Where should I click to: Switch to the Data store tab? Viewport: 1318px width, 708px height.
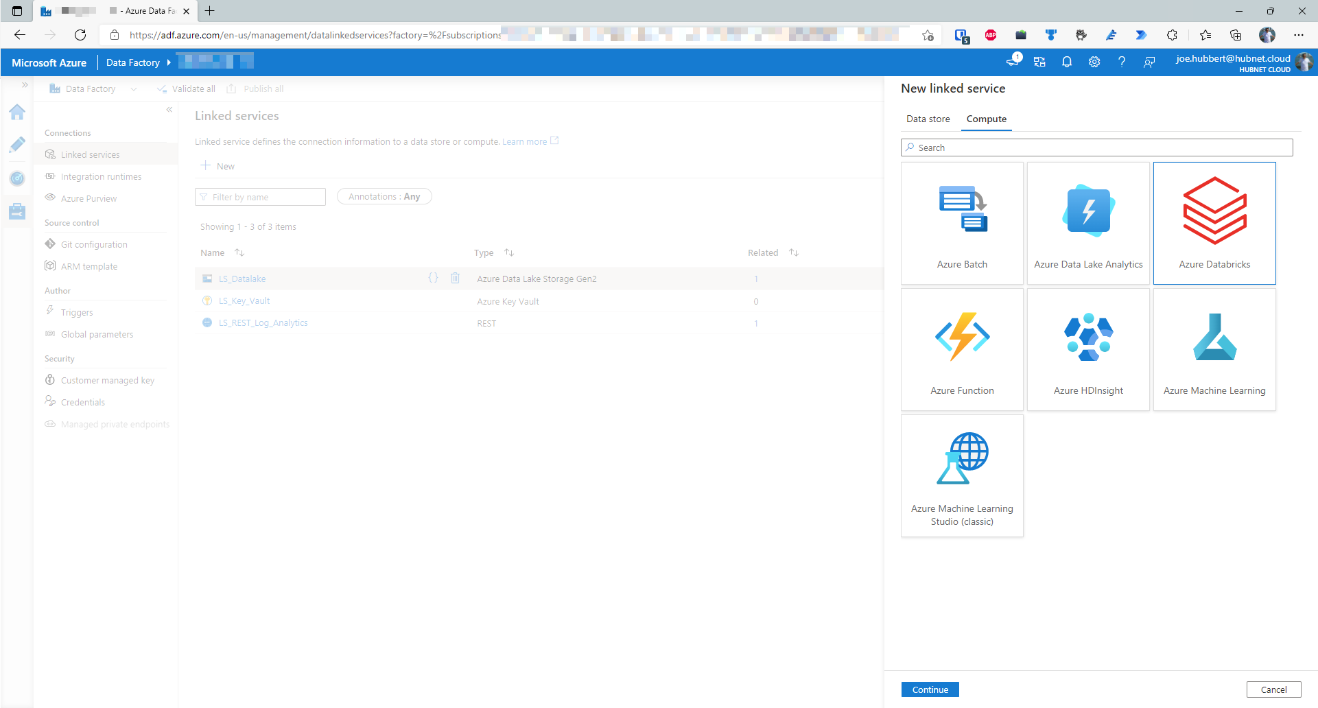click(x=928, y=119)
